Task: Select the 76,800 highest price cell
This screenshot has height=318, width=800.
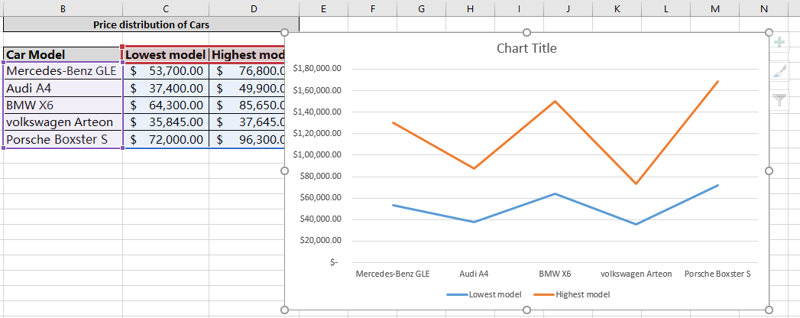Action: pyautogui.click(x=247, y=71)
